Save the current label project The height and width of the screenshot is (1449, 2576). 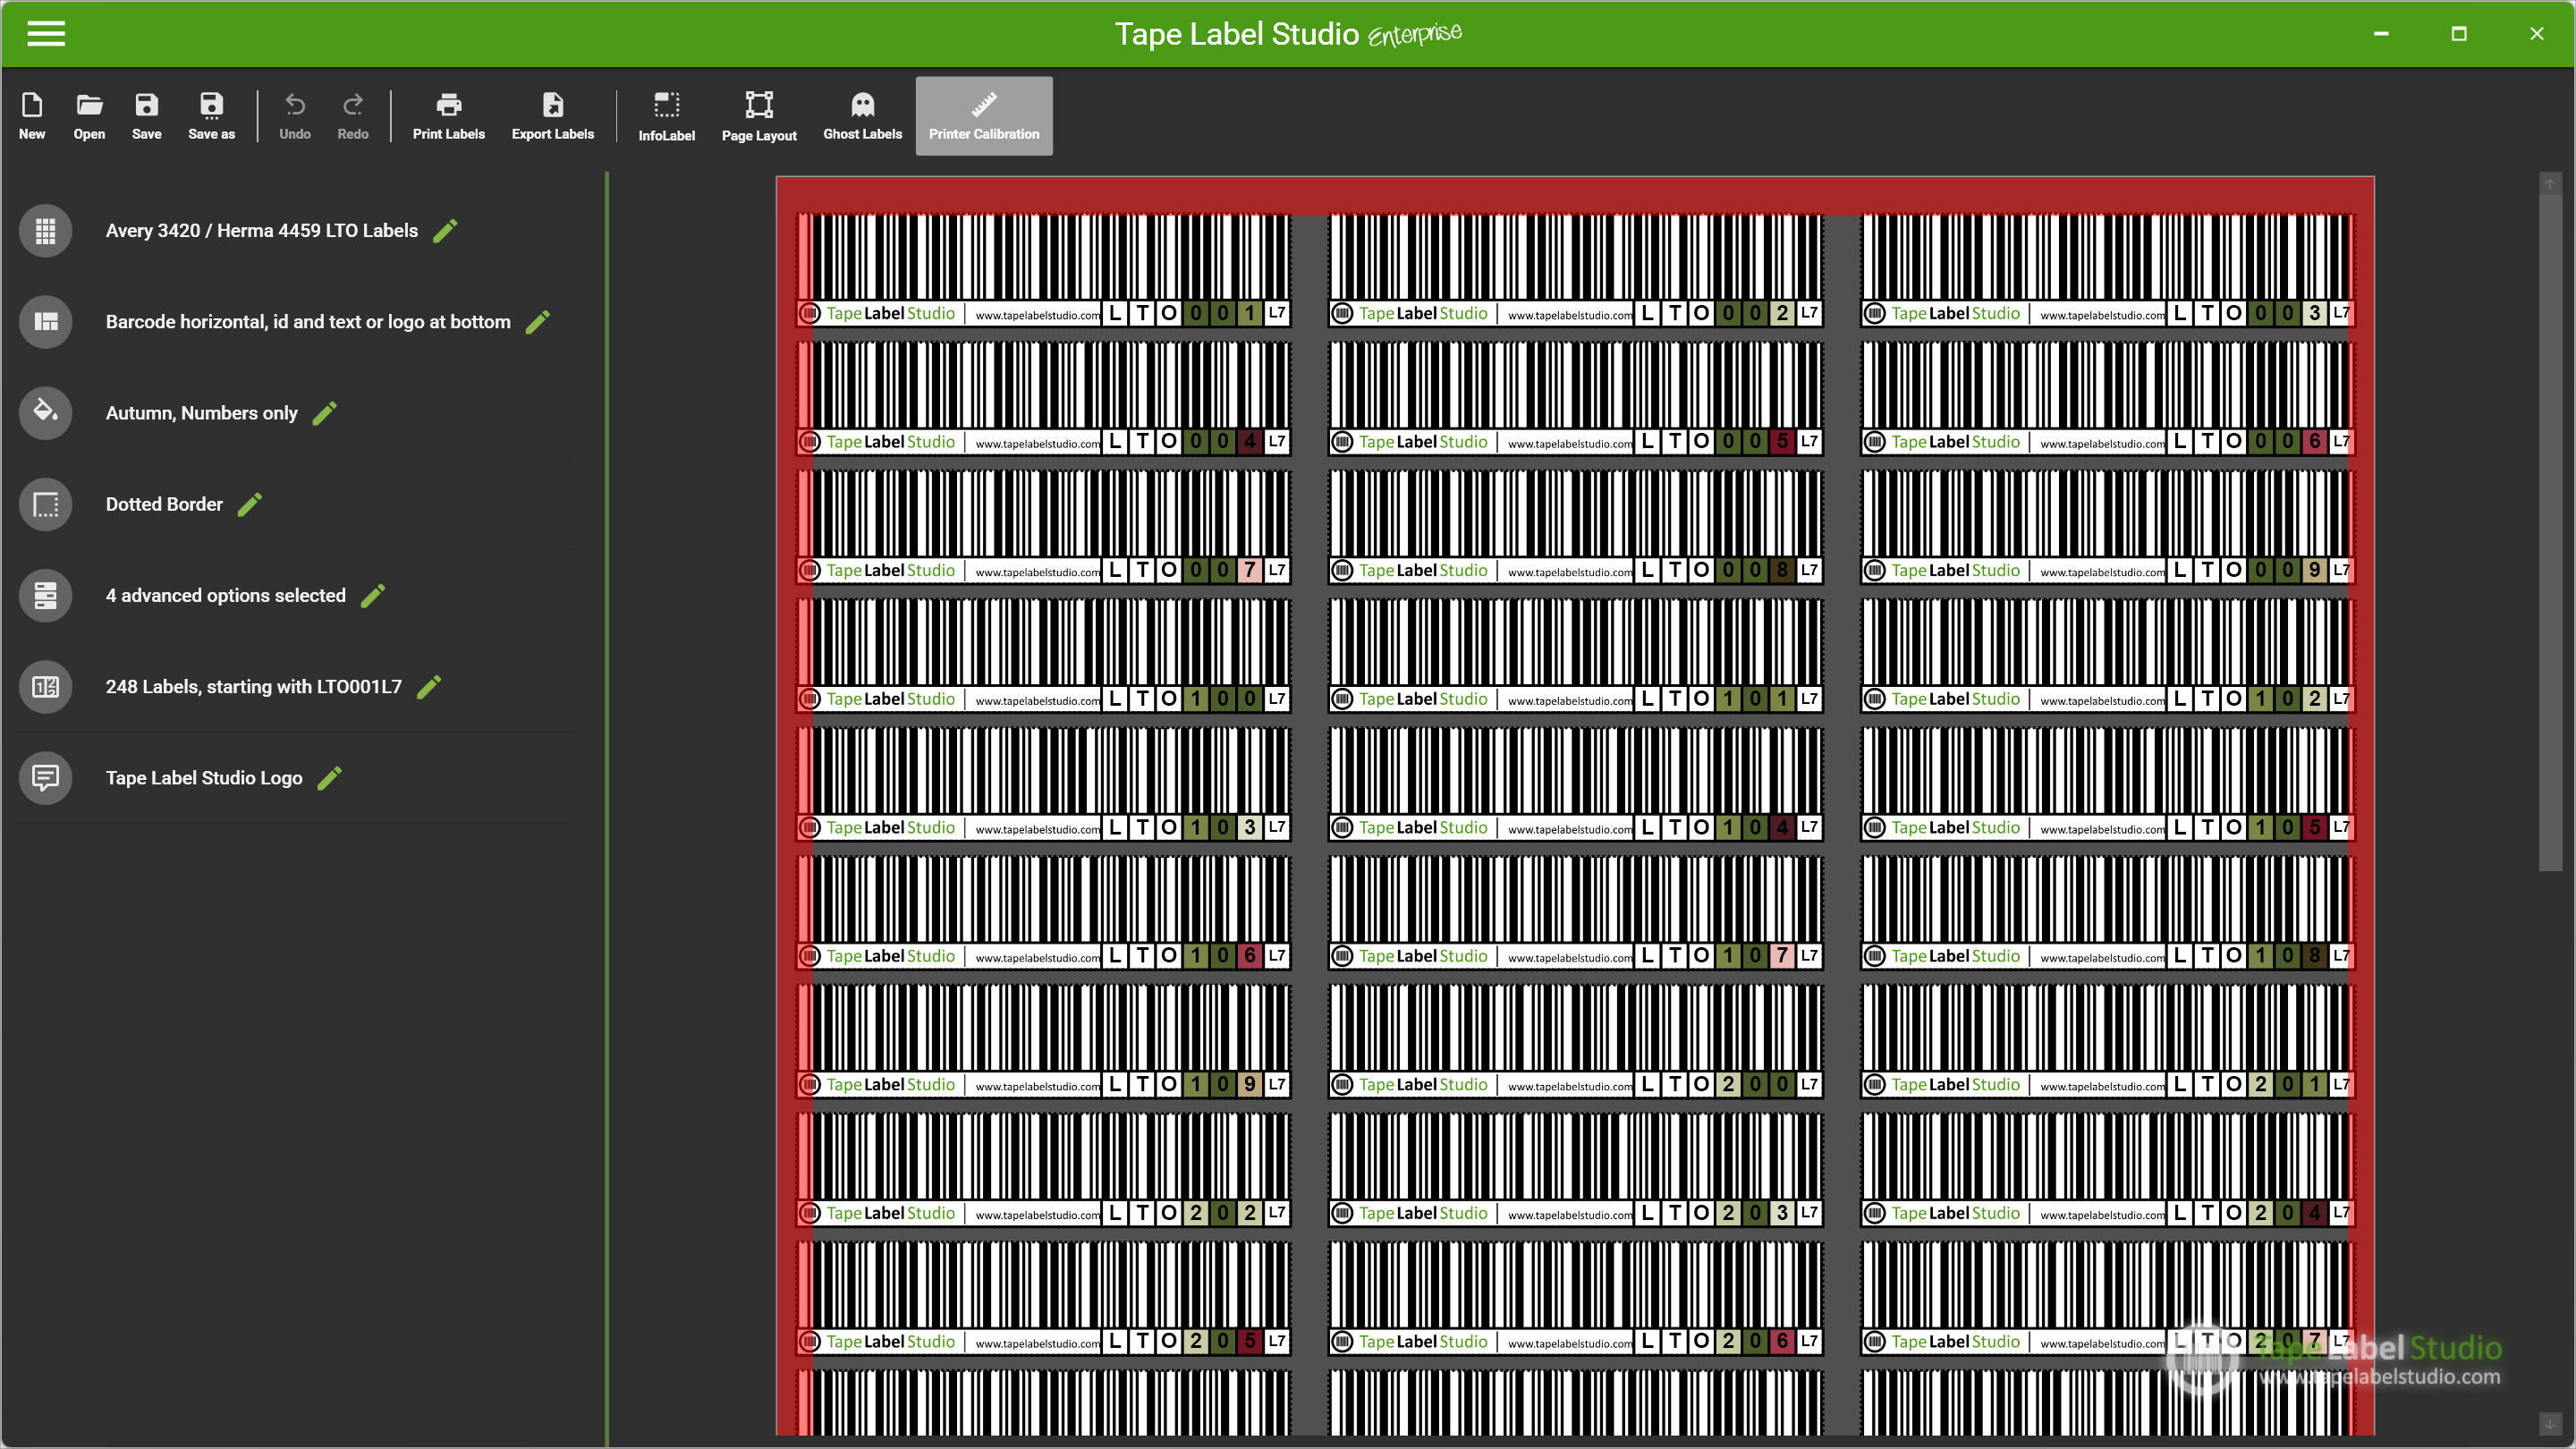click(x=146, y=116)
